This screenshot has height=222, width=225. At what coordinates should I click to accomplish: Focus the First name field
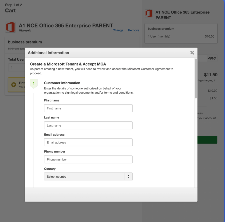[88, 108]
